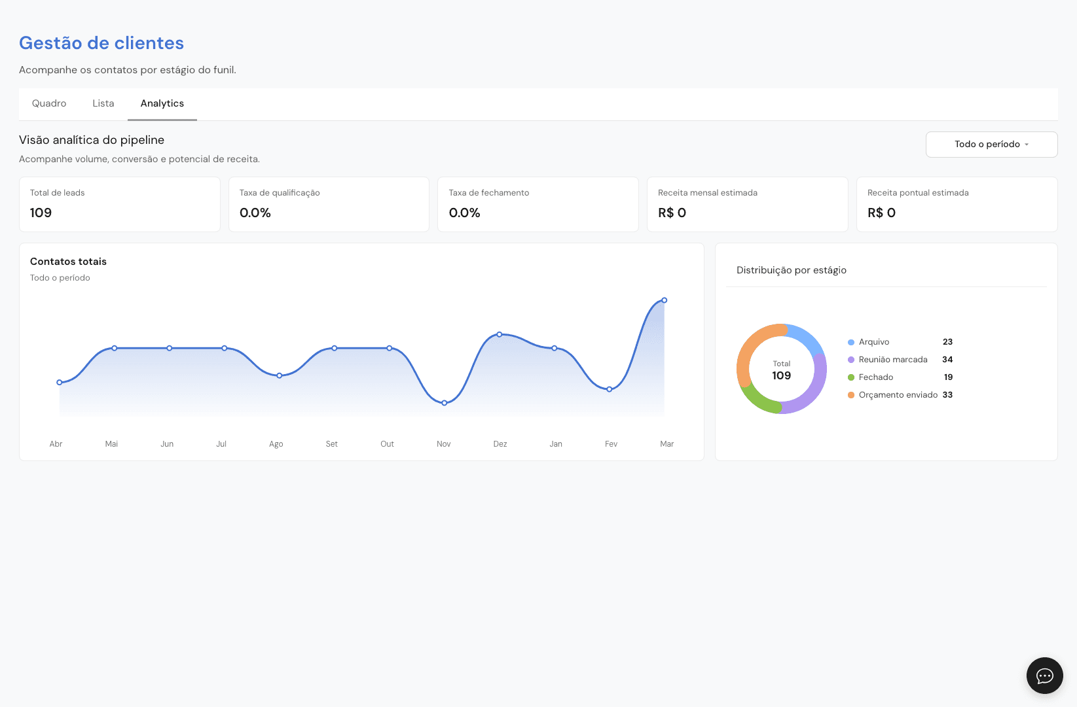This screenshot has width=1077, height=707.
Task: Click the Arquivo blue legend dot
Action: 851,342
